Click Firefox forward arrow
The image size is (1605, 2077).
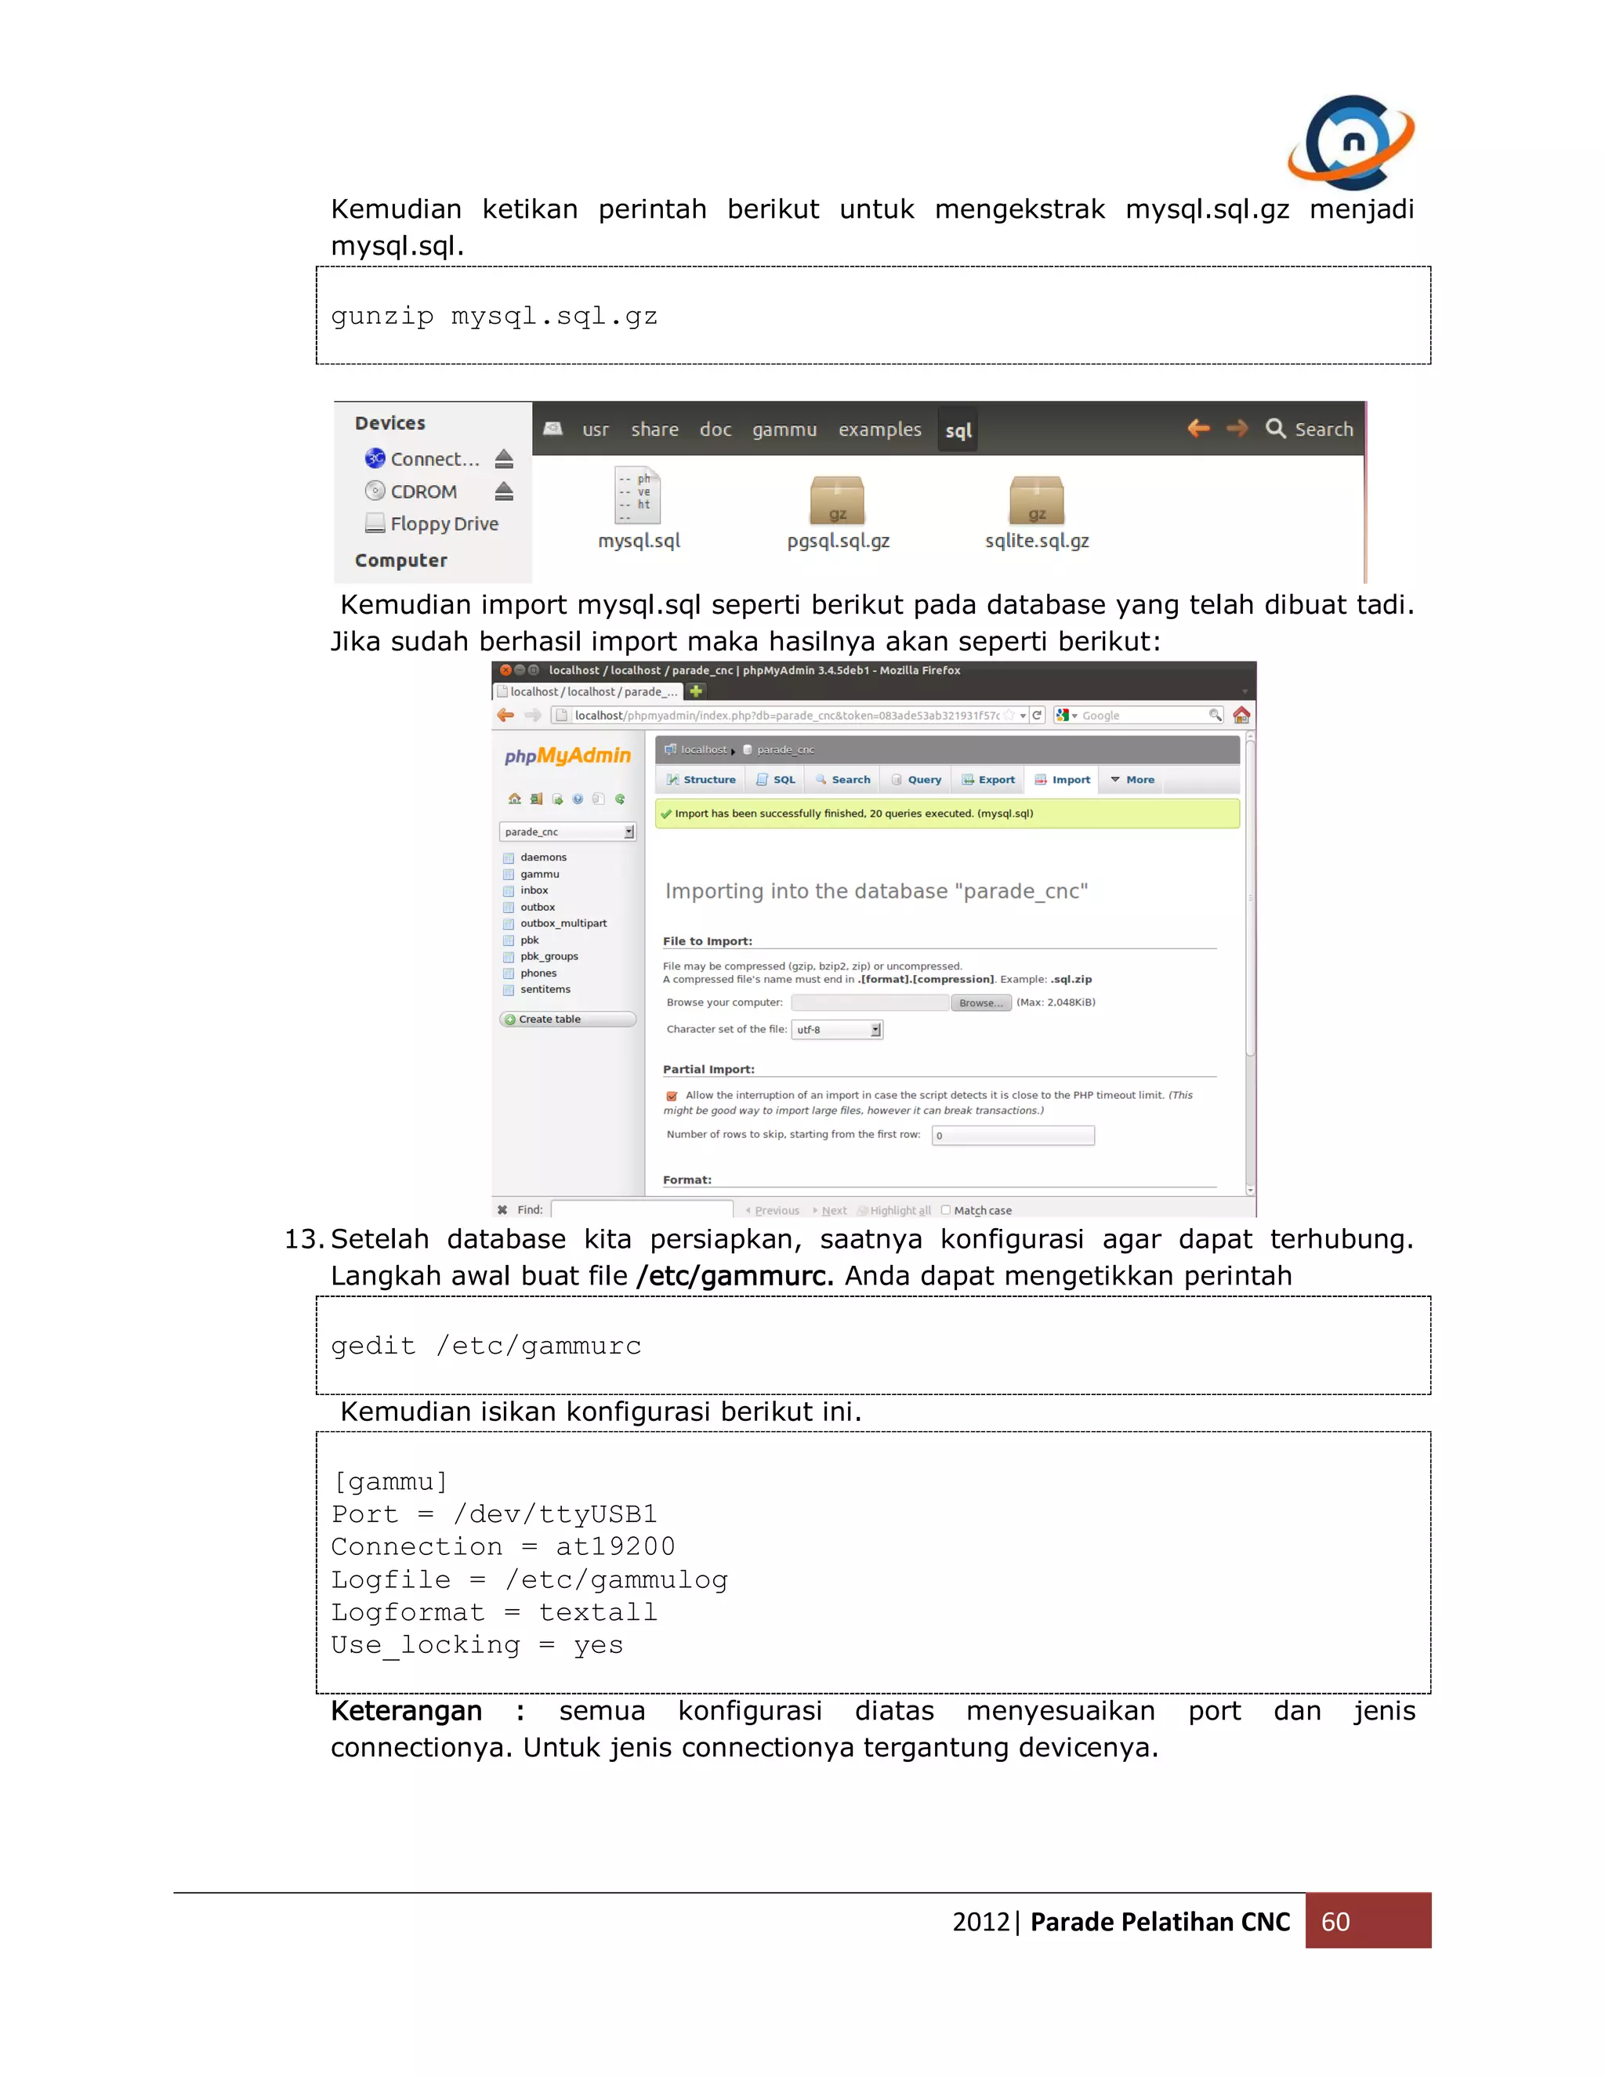pos(532,715)
